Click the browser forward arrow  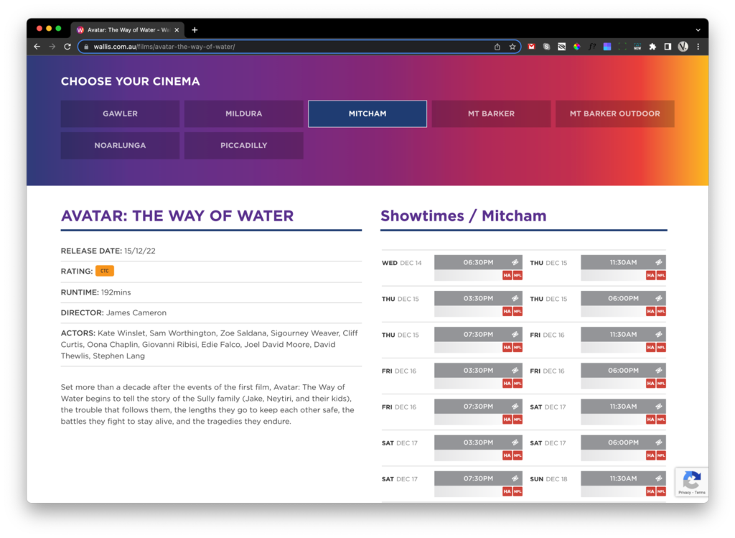[x=52, y=47]
